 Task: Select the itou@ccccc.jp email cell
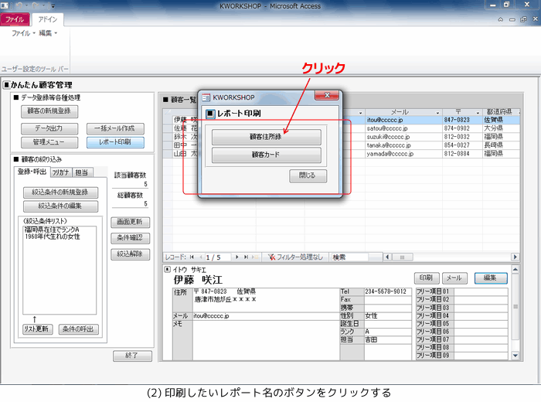point(403,120)
